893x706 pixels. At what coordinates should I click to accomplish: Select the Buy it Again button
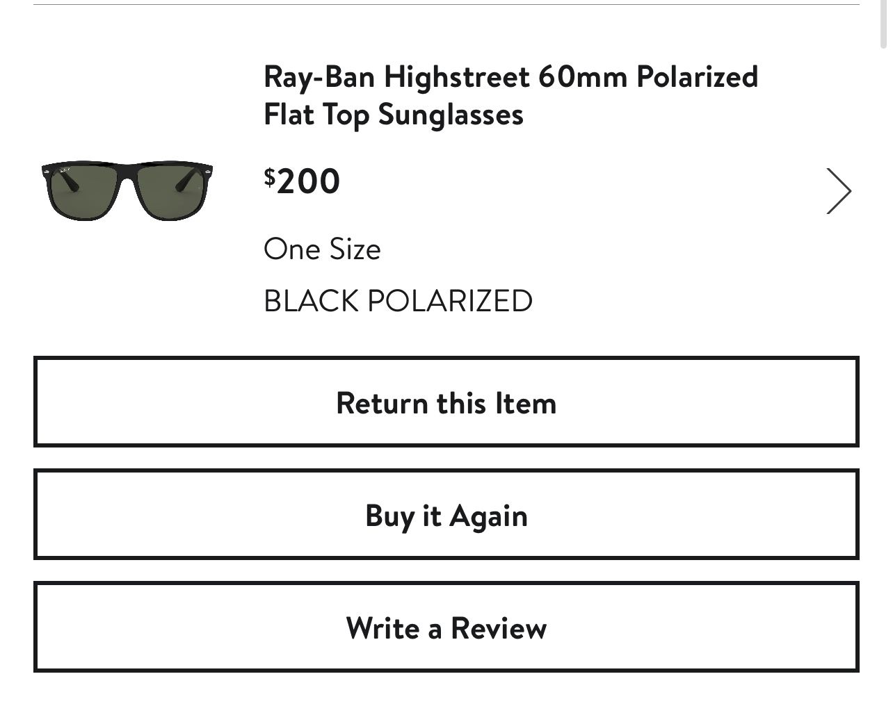coord(447,514)
